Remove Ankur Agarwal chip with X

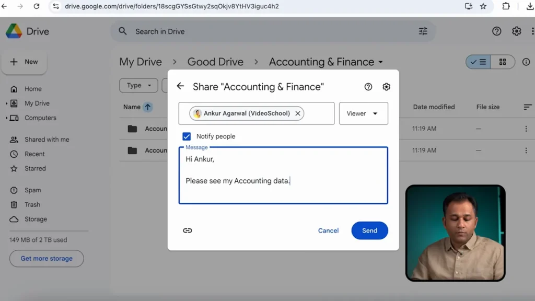click(298, 113)
